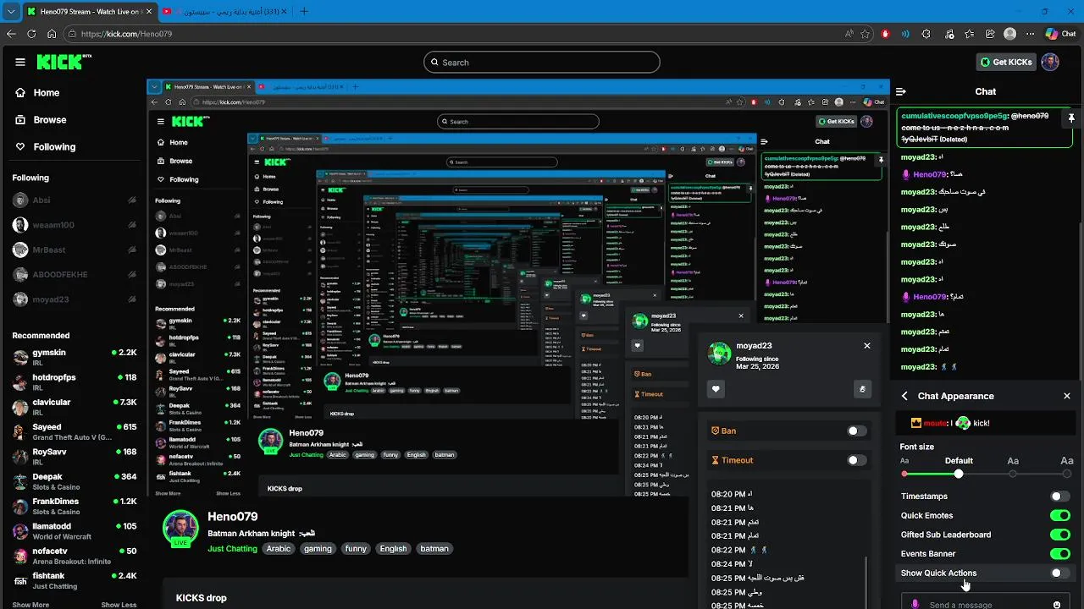Enable the Timestamps toggle
This screenshot has width=1084, height=609.
click(1060, 497)
